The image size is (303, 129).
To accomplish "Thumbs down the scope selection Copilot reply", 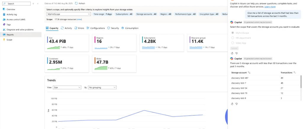I will (236, 53).
